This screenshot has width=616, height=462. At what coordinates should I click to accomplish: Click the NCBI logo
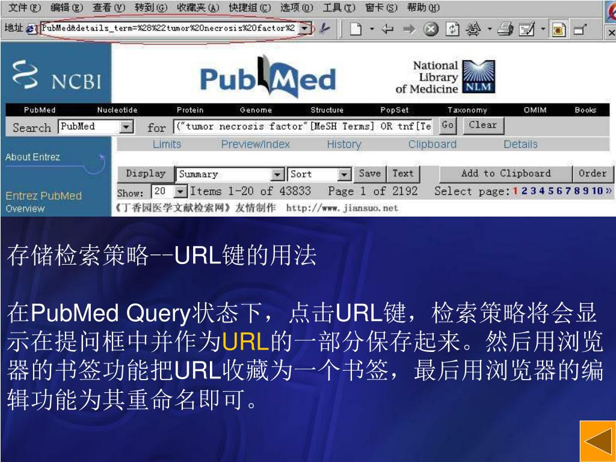click(x=56, y=75)
